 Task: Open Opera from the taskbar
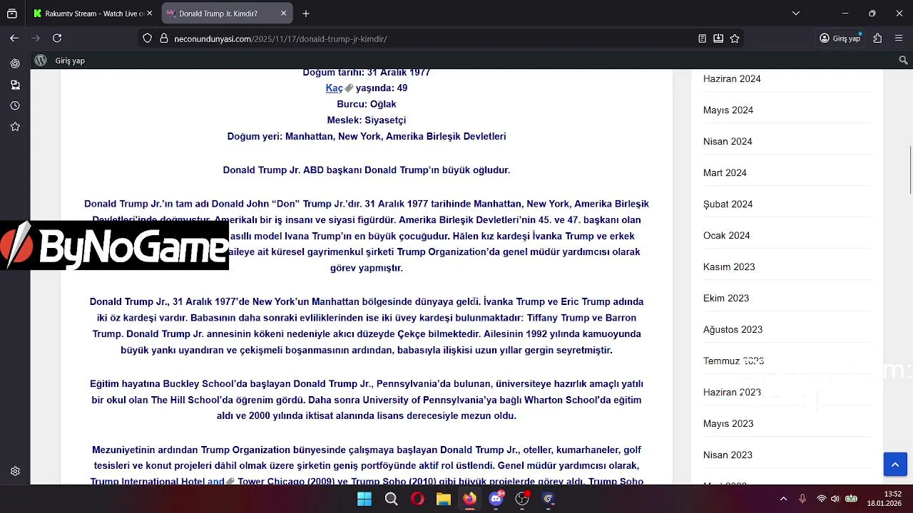pos(417,499)
